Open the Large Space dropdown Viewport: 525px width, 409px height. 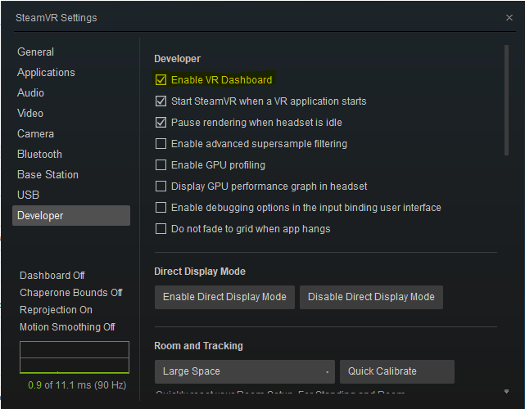(245, 371)
